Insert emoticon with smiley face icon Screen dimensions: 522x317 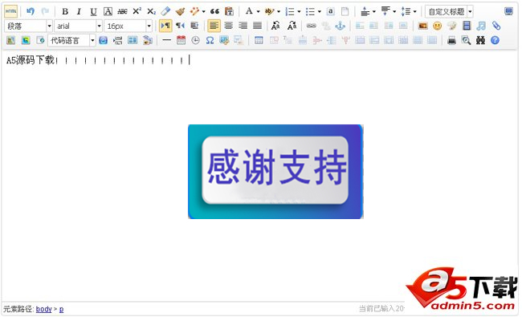tap(438, 26)
